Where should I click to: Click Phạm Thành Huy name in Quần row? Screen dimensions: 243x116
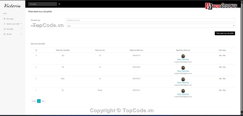[x=183, y=83]
